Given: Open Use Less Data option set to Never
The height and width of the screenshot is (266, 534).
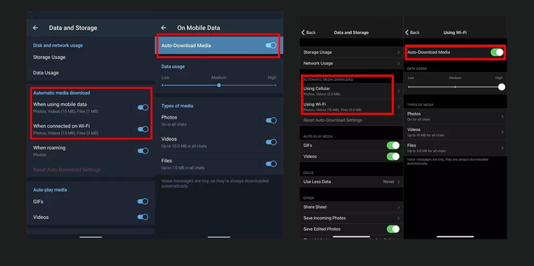Looking at the screenshot, I should click(x=350, y=181).
